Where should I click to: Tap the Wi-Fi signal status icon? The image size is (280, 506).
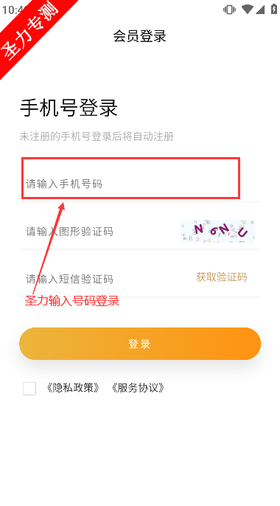(247, 10)
